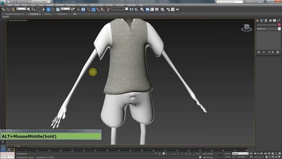Click the Pin Stack icon

click(259, 52)
